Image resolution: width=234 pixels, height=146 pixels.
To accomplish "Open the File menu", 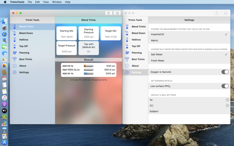I will click(30, 2).
